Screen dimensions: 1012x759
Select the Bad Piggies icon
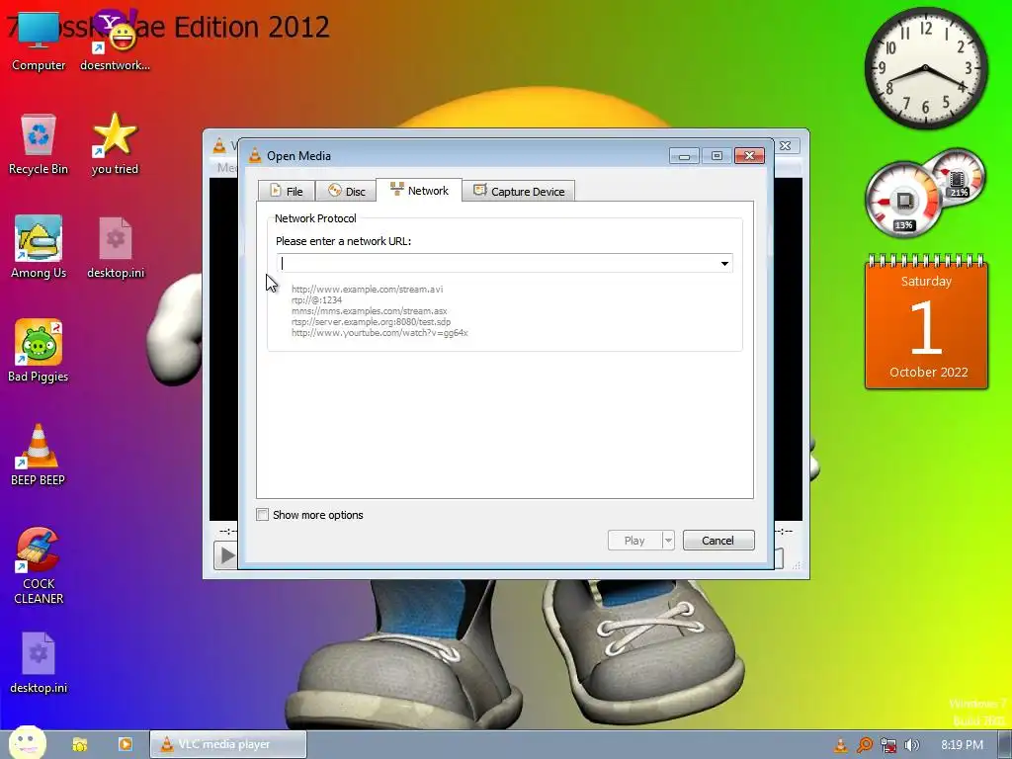(39, 351)
